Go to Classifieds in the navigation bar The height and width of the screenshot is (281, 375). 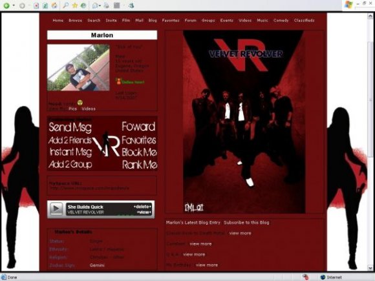(x=305, y=20)
